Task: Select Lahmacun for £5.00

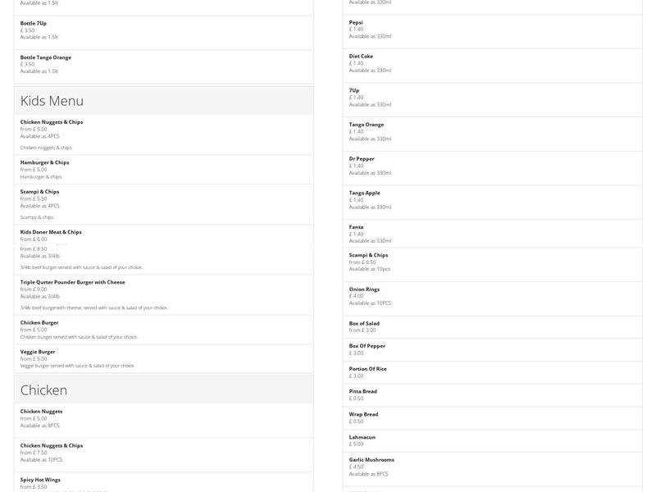Action: (x=492, y=440)
